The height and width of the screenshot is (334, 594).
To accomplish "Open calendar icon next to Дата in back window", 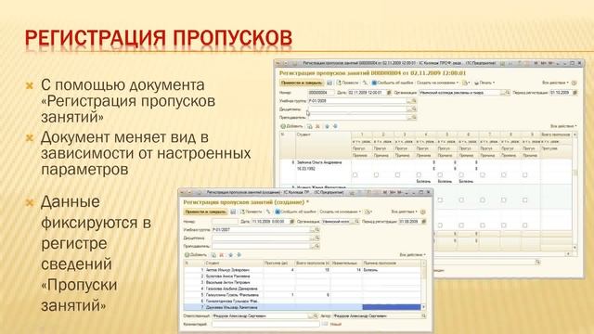I will (389, 93).
